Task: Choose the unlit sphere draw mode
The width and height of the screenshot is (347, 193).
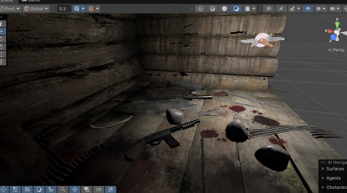Action: tap(224, 8)
